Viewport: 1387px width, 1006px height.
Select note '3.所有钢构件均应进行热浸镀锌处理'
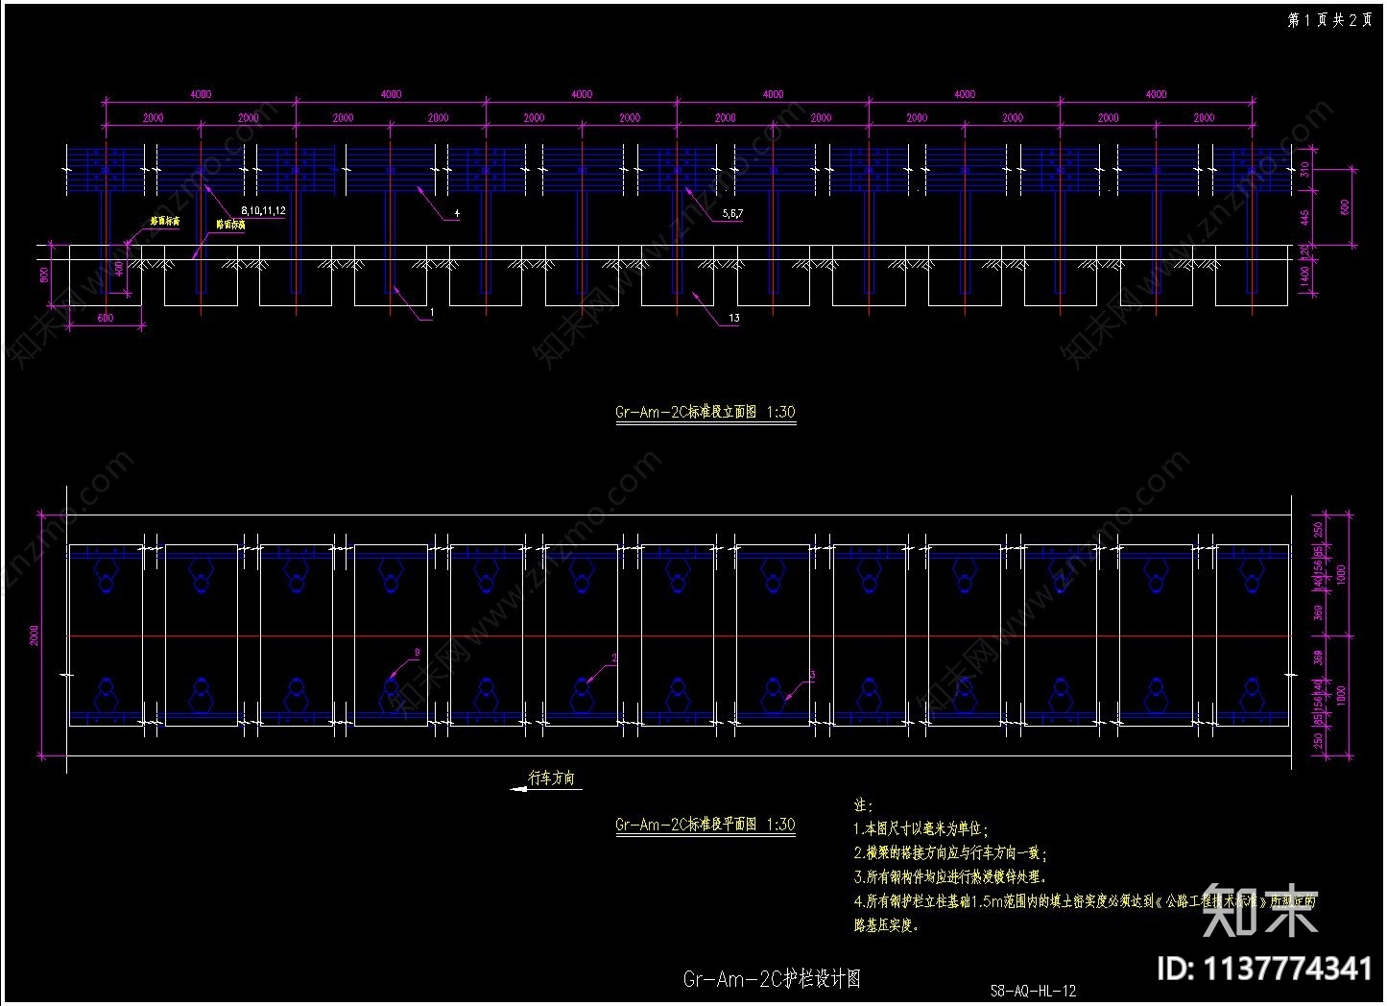coord(949,876)
